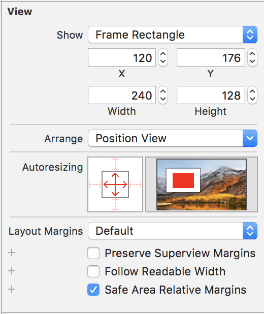Screen dimensions: 264x314
Task: Enable Preserve Superview Margins checkbox
Action: click(x=93, y=253)
